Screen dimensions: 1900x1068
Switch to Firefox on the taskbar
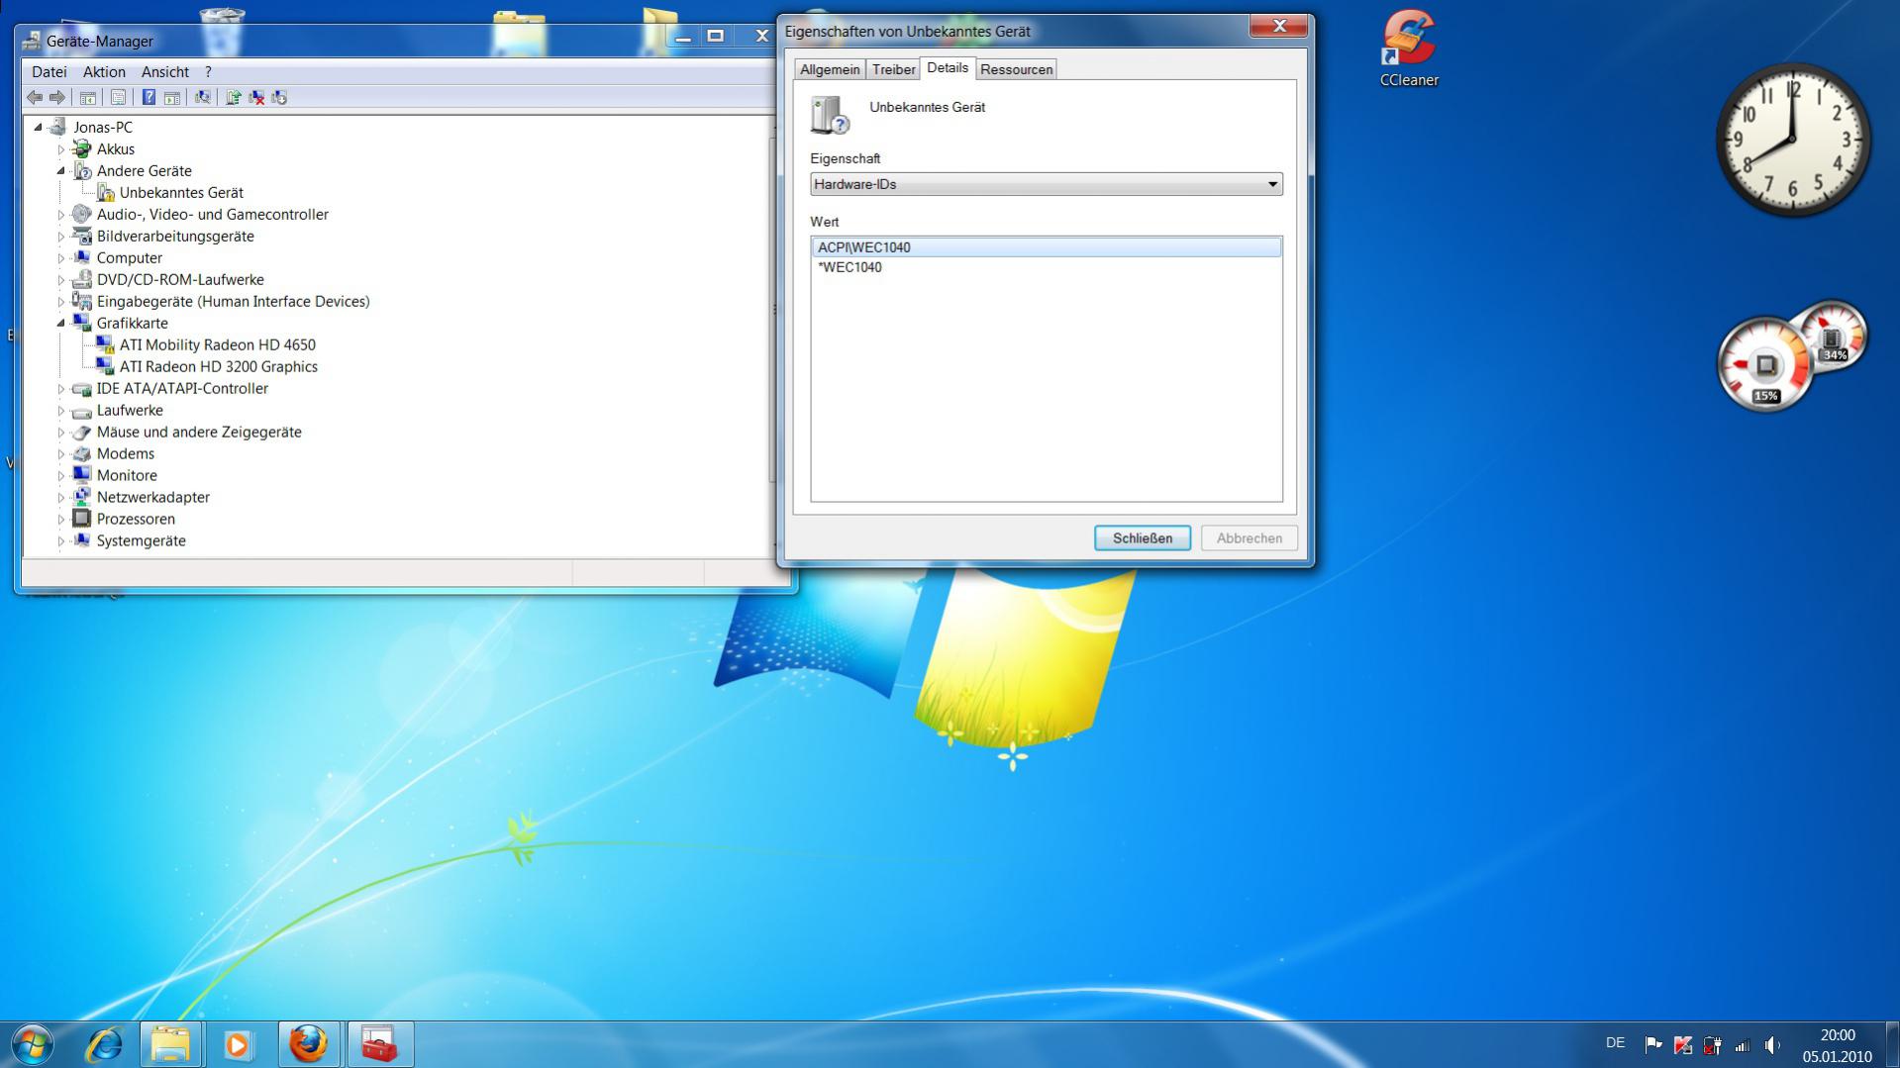(x=309, y=1044)
